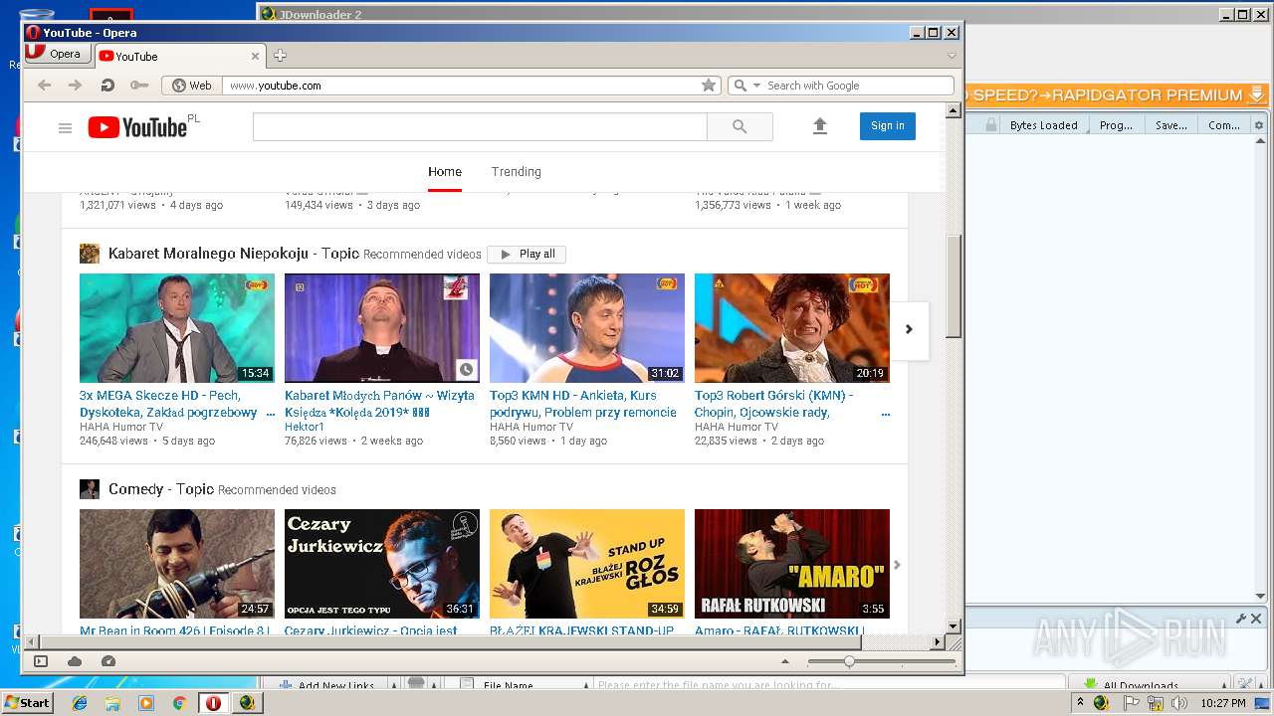Open Kabaret Moralnego Niepokoju topic link

click(234, 254)
